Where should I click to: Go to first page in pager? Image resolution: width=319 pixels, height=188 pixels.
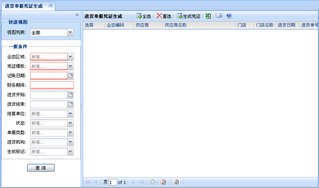88,182
